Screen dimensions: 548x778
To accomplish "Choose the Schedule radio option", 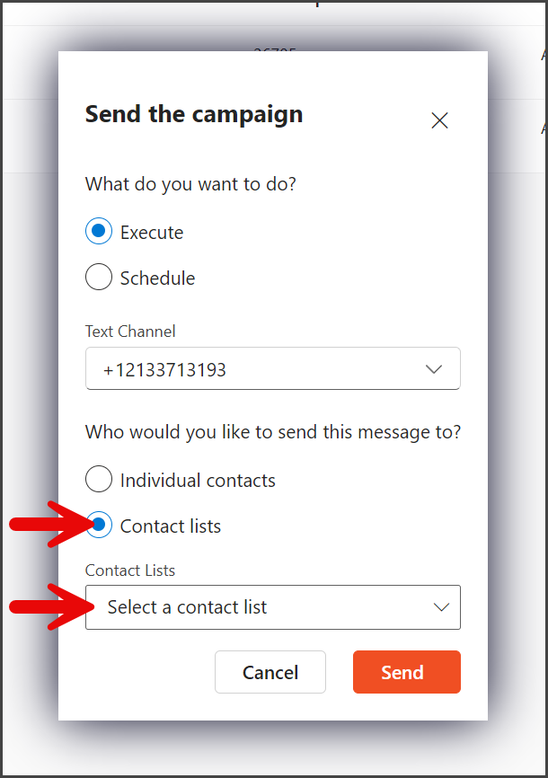I will pos(98,277).
